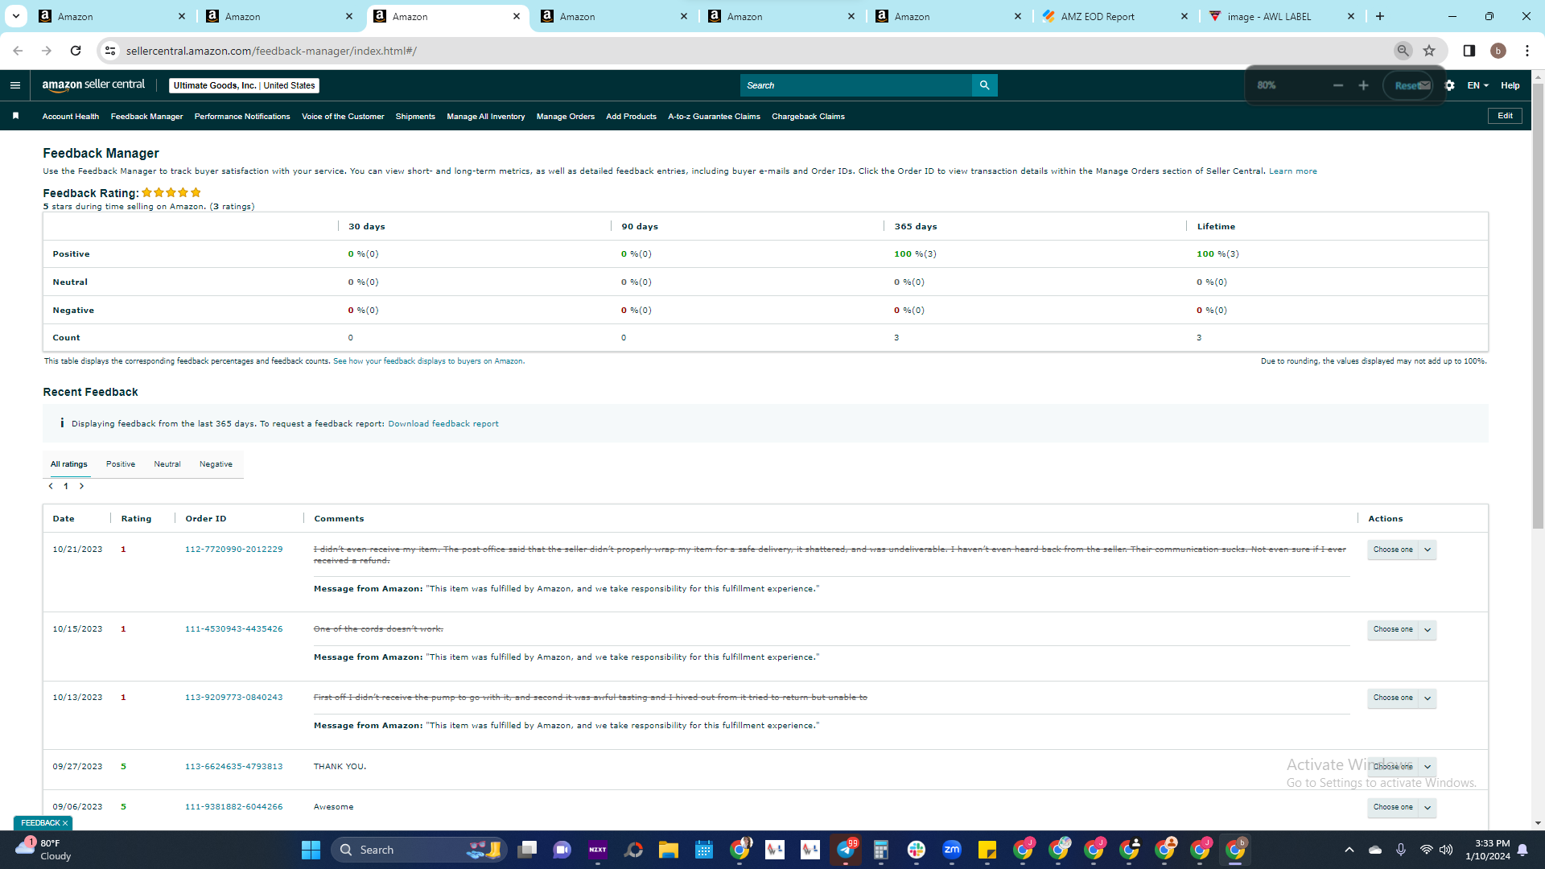Open A-to-z Guarantee Claims

tap(714, 117)
